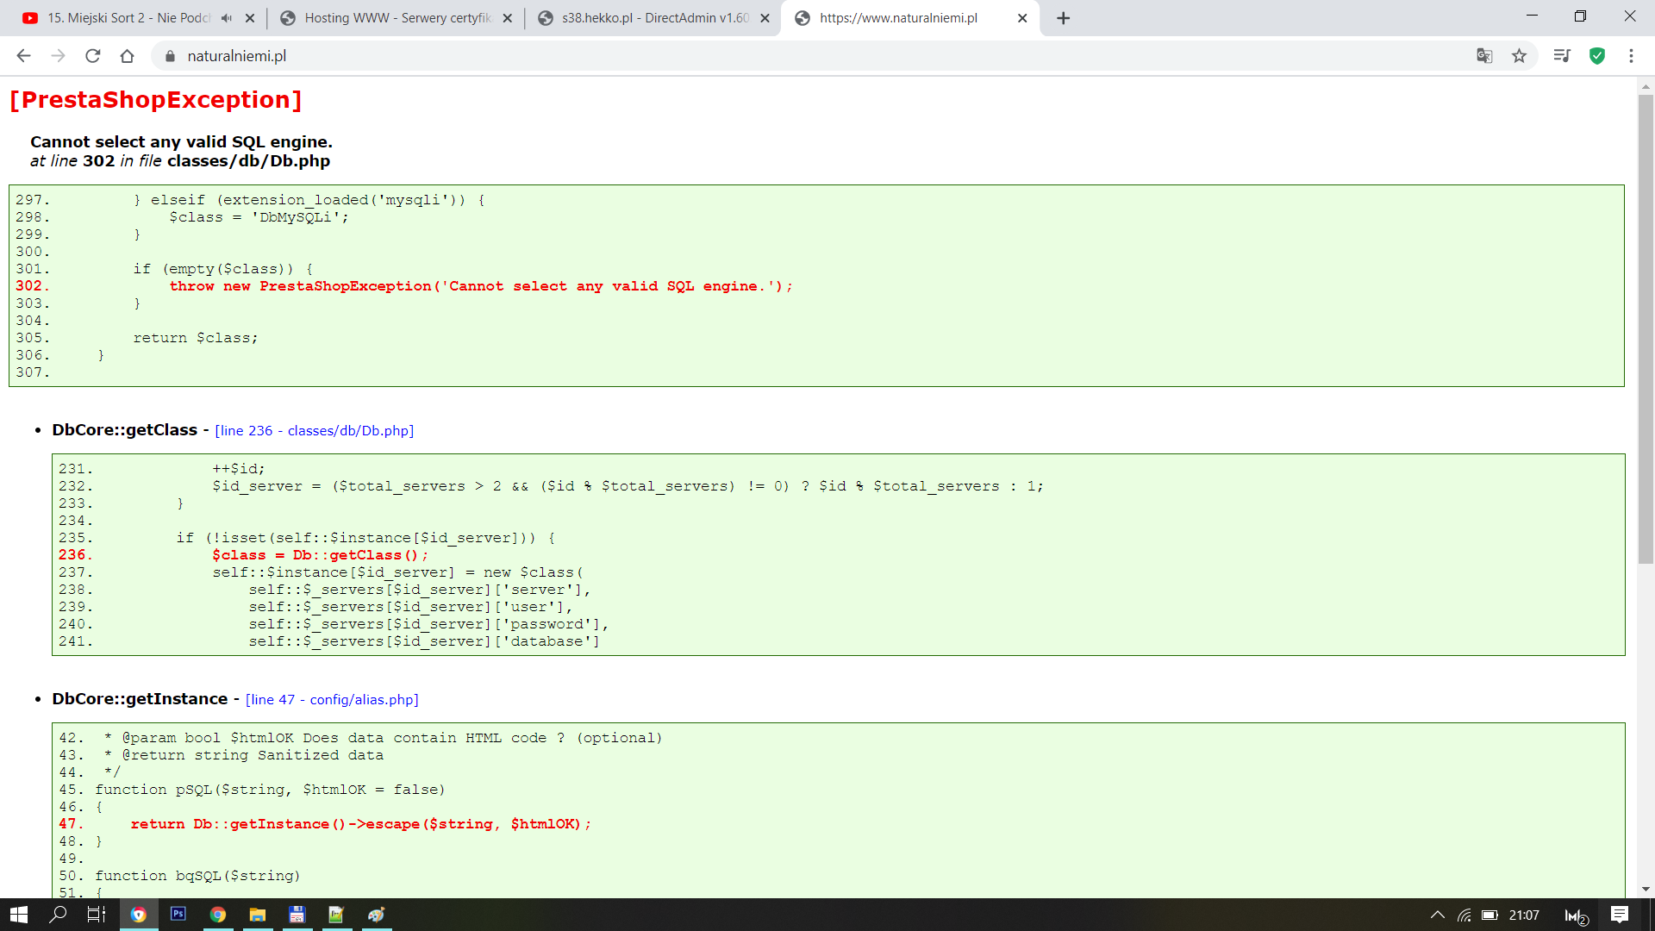View site information via the padlock icon
Screen dimensions: 1655x931
pyautogui.click(x=170, y=56)
